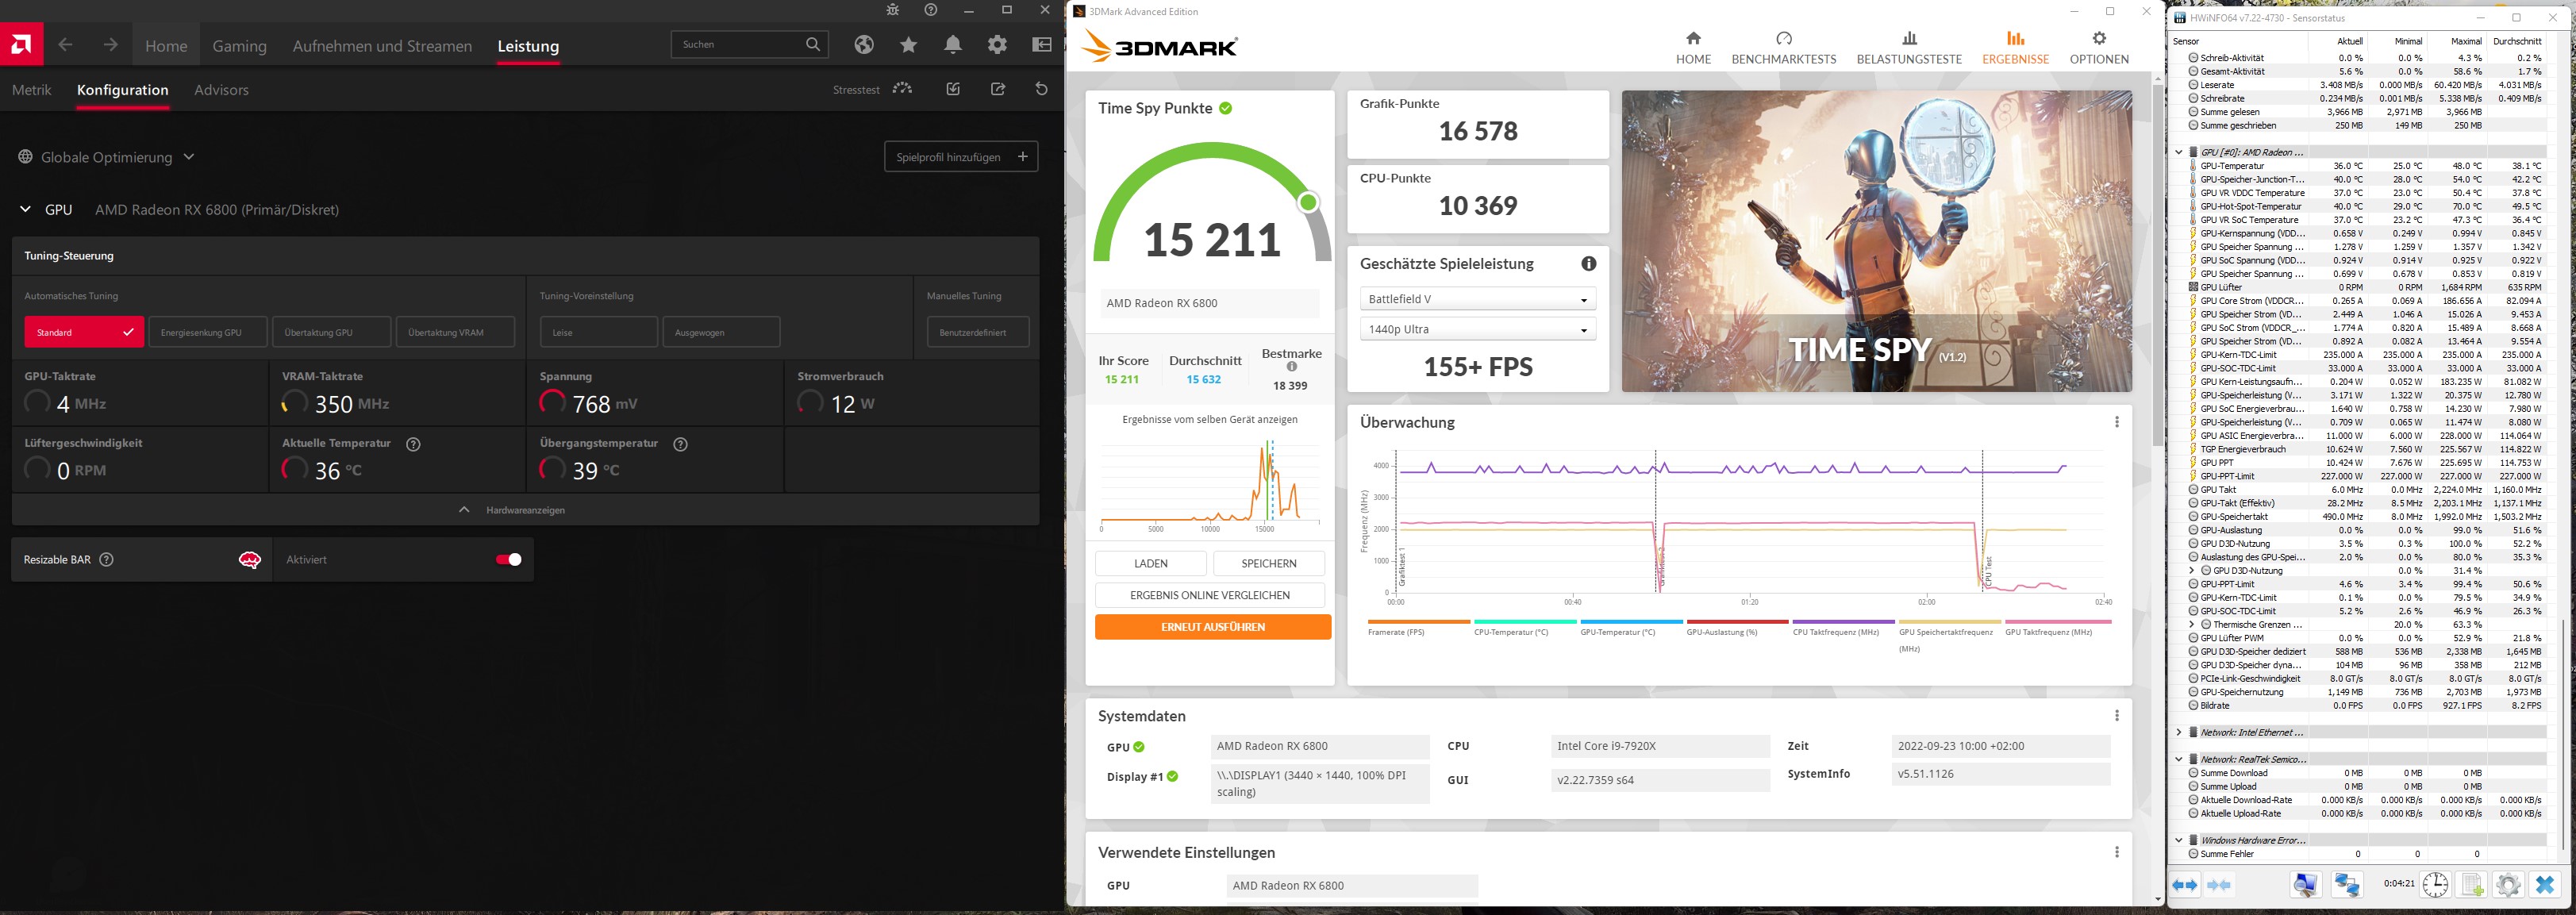The image size is (2576, 915).
Task: Select the Standard automatic tuning option
Action: click(84, 332)
